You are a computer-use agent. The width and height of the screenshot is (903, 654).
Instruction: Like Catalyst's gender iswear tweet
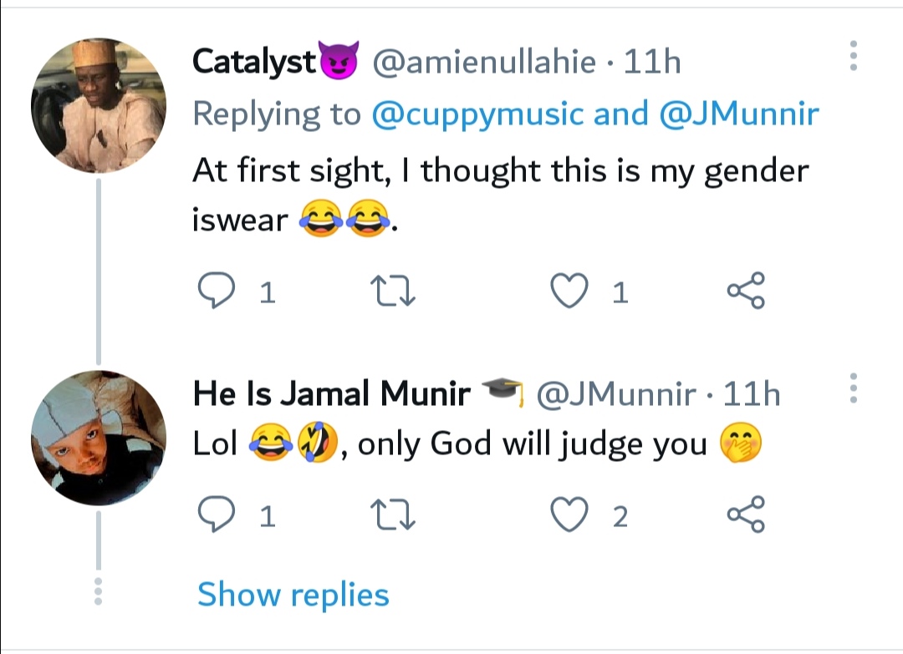coord(569,292)
